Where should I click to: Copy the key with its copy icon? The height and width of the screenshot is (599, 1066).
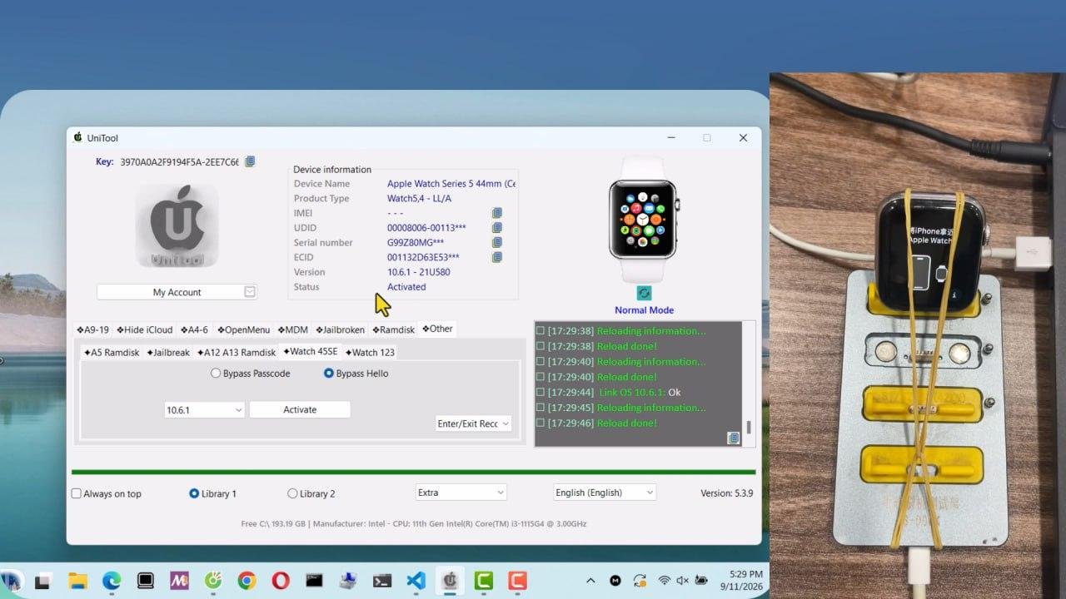250,161
